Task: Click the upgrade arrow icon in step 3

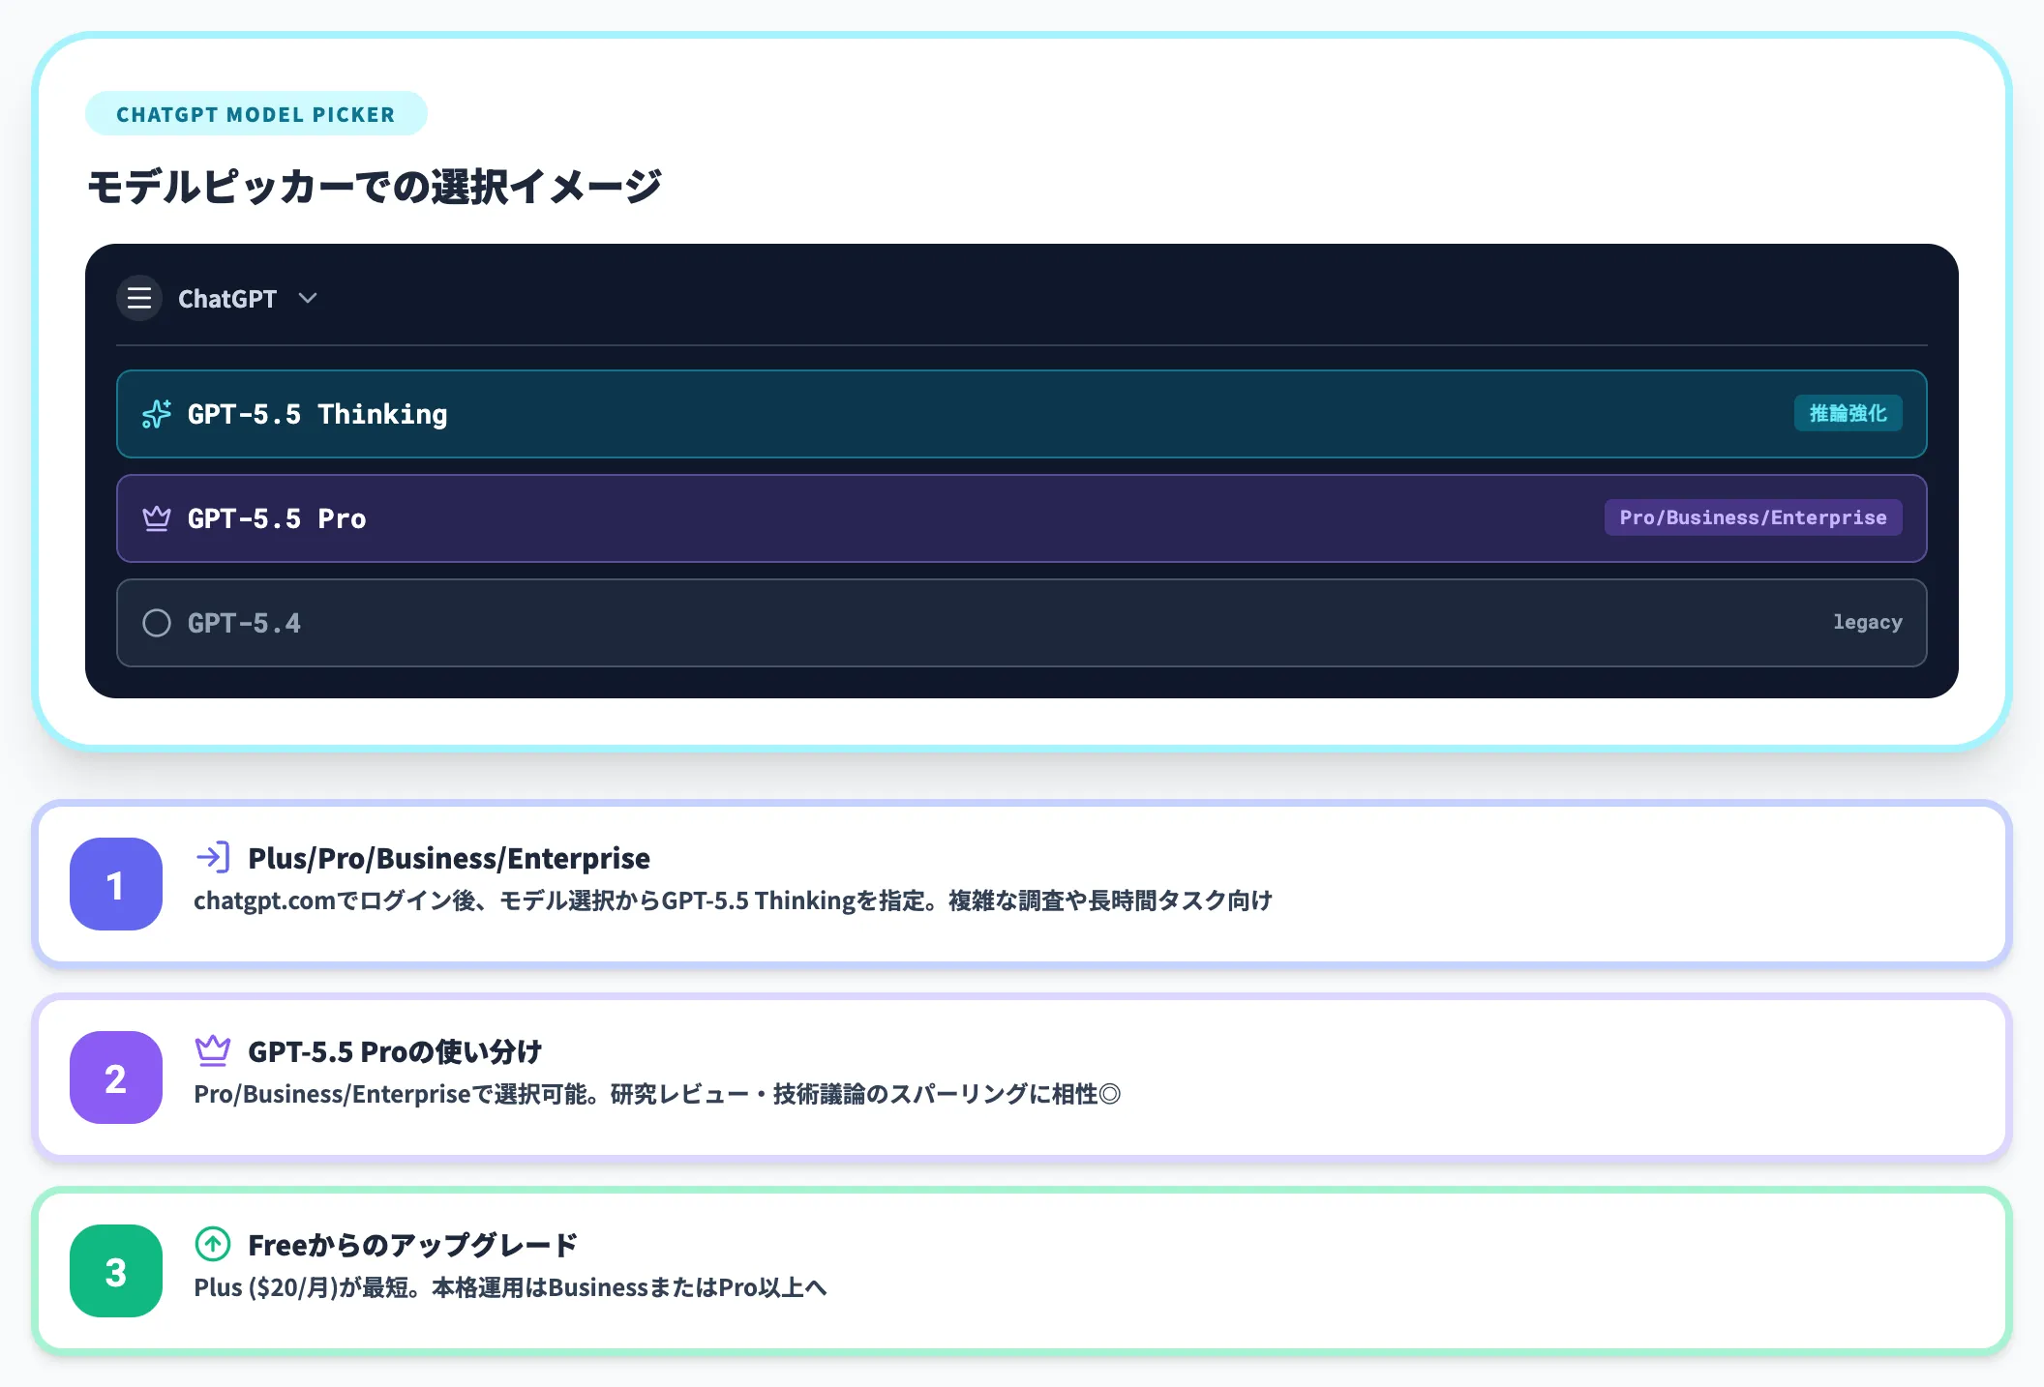Action: [x=214, y=1243]
